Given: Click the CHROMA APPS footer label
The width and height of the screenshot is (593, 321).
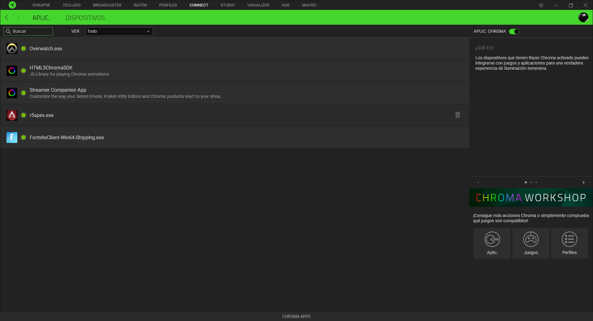Looking at the screenshot, I should click(x=296, y=316).
